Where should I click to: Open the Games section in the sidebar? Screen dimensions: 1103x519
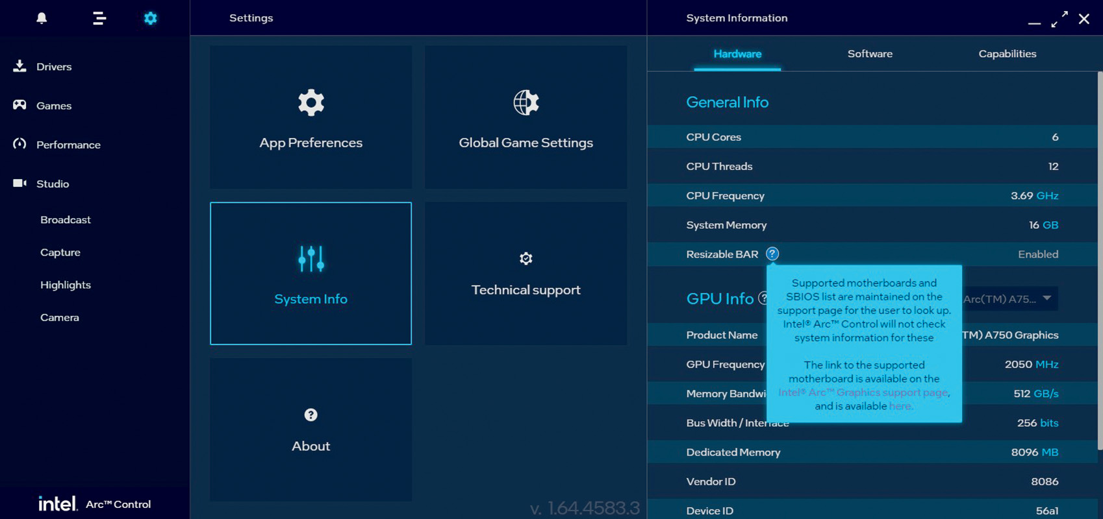point(53,106)
